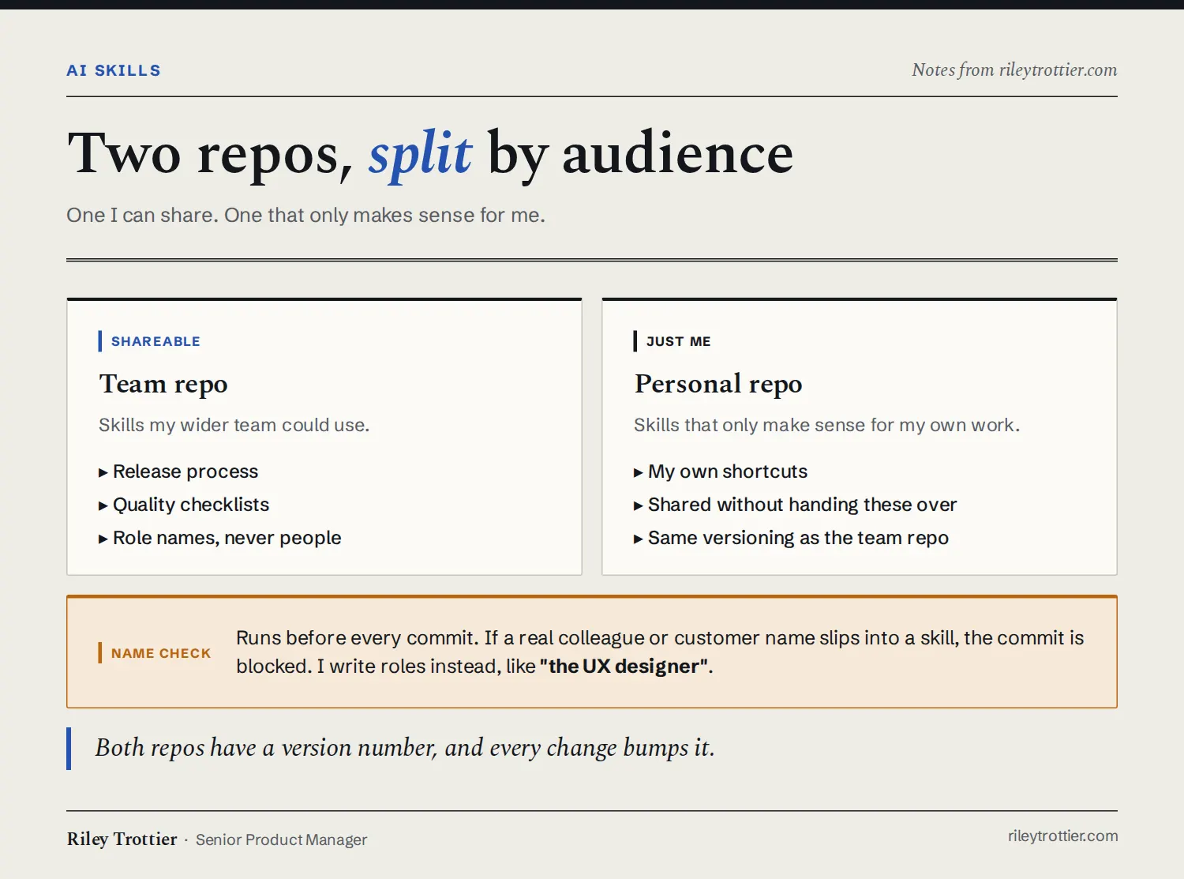Select the "Team repo" card heading

[x=163, y=384]
